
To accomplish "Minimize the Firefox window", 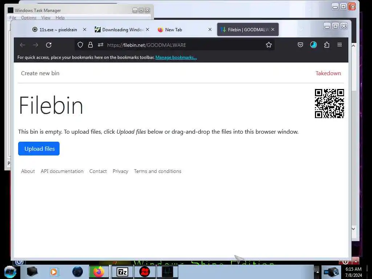I will coord(327,26).
